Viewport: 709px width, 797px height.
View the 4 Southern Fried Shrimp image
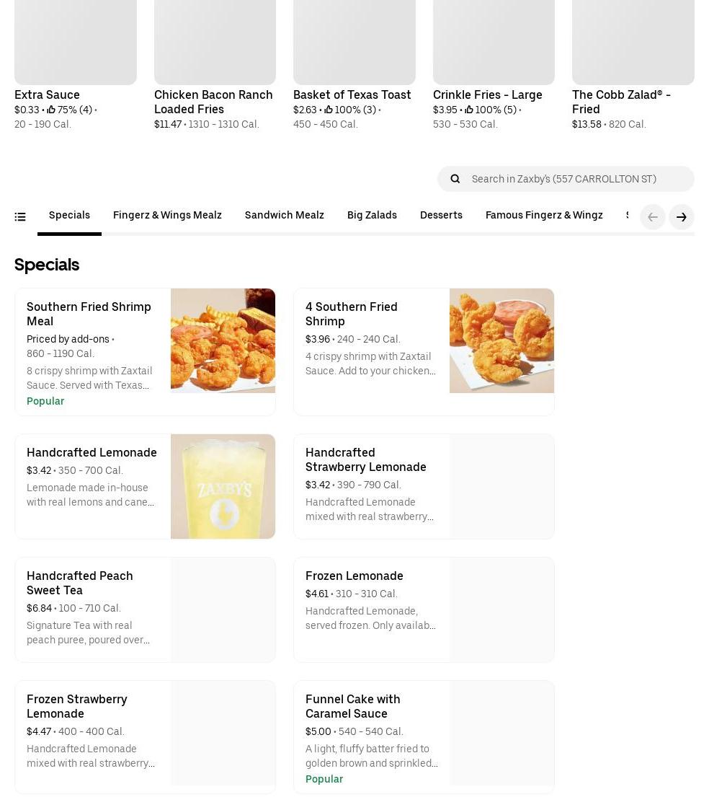[x=501, y=340]
